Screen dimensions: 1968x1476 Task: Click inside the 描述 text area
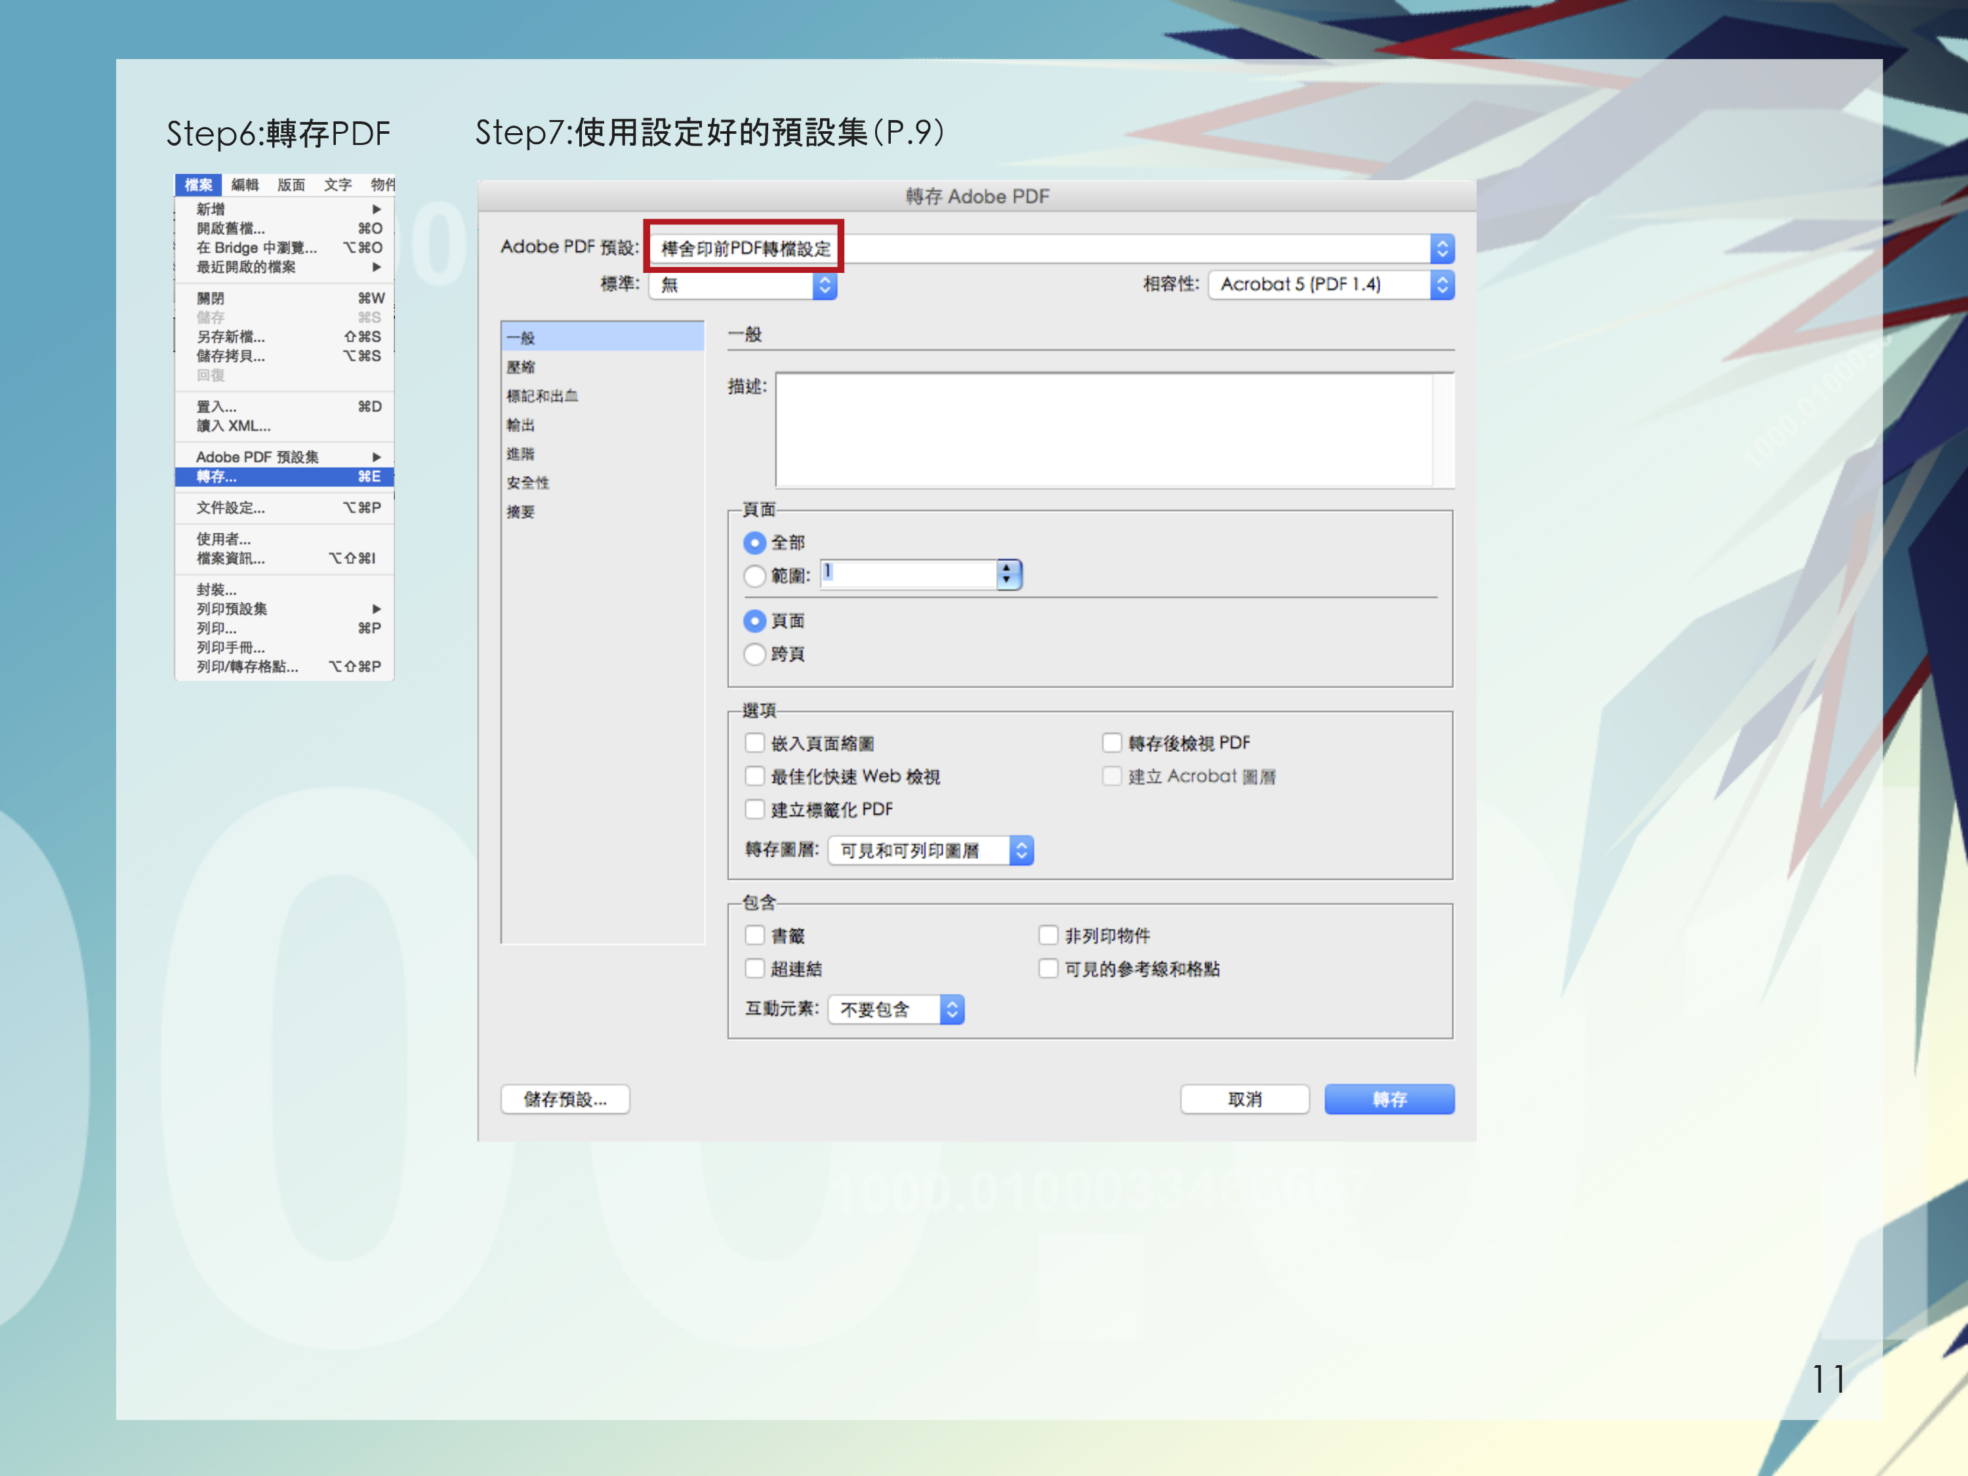[1103, 430]
